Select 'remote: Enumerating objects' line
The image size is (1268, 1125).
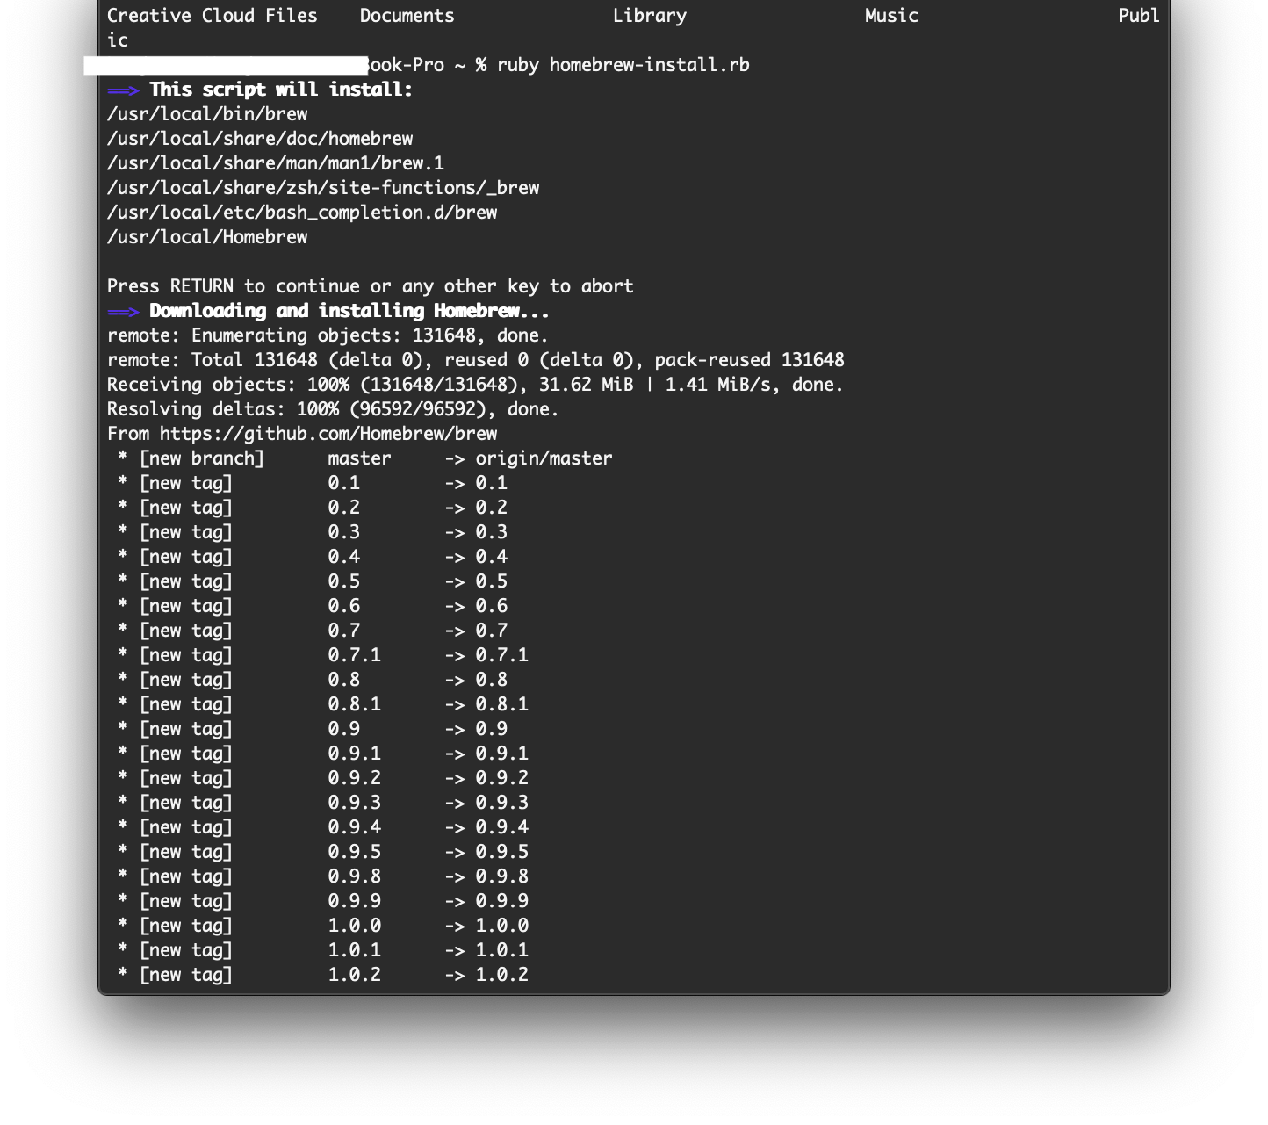(328, 335)
